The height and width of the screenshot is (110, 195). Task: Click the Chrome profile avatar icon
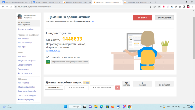[188, 7]
